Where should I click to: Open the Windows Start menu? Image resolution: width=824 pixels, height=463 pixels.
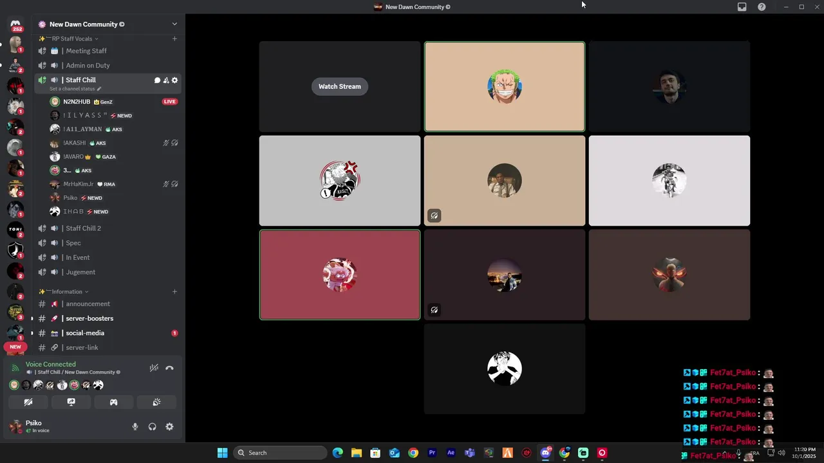coord(222,453)
